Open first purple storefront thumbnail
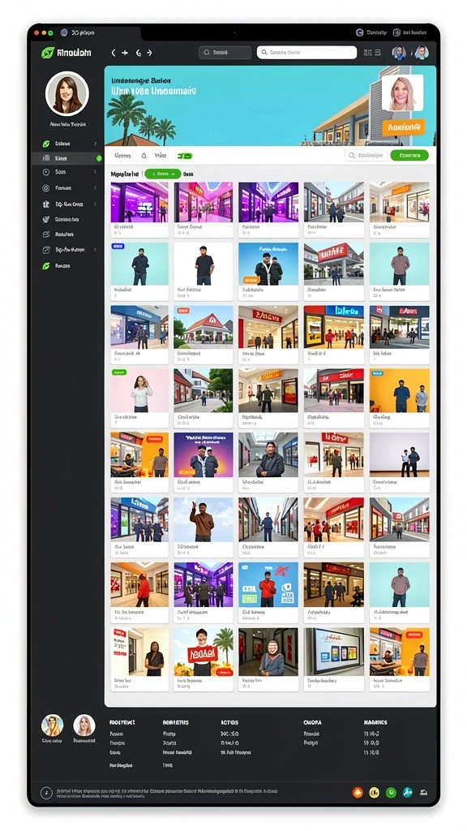This screenshot has width=467, height=831. pyautogui.click(x=139, y=202)
